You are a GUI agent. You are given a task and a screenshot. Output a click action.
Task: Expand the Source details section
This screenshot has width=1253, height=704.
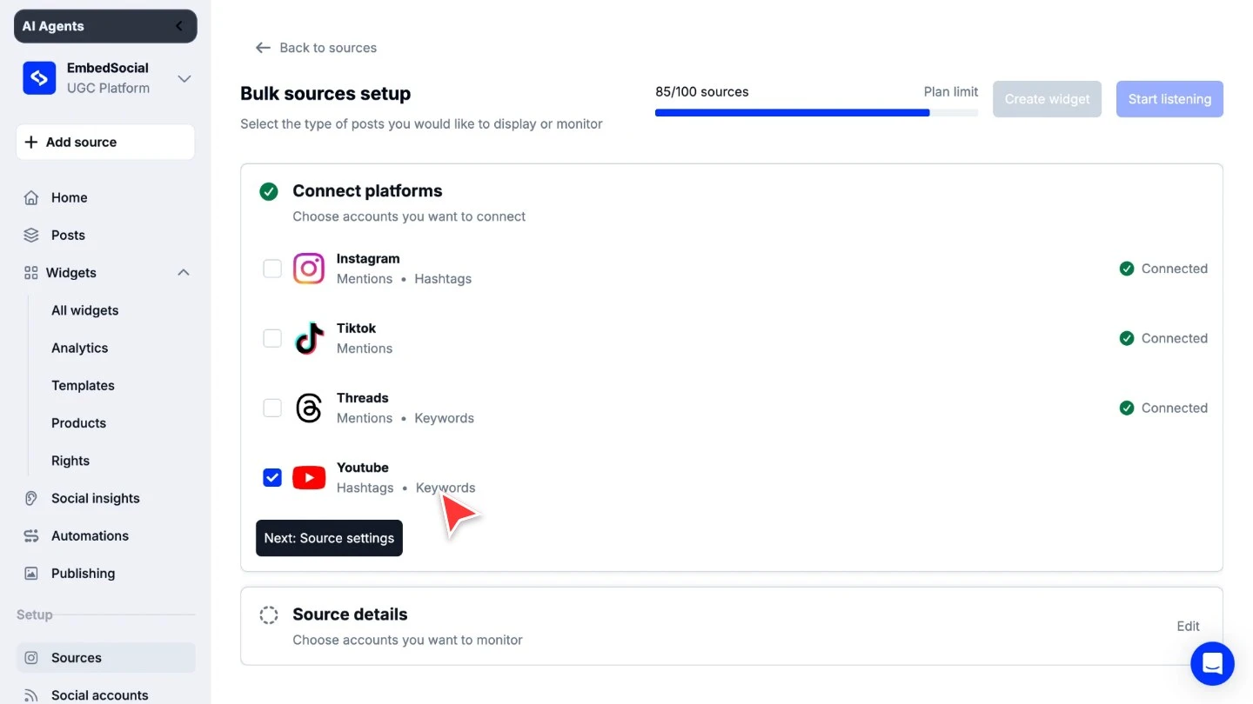[x=732, y=626]
